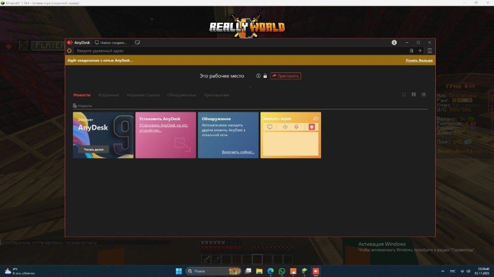The width and height of the screenshot is (494, 277).
Task: Click the network icon in system tray
Action: click(x=462, y=271)
